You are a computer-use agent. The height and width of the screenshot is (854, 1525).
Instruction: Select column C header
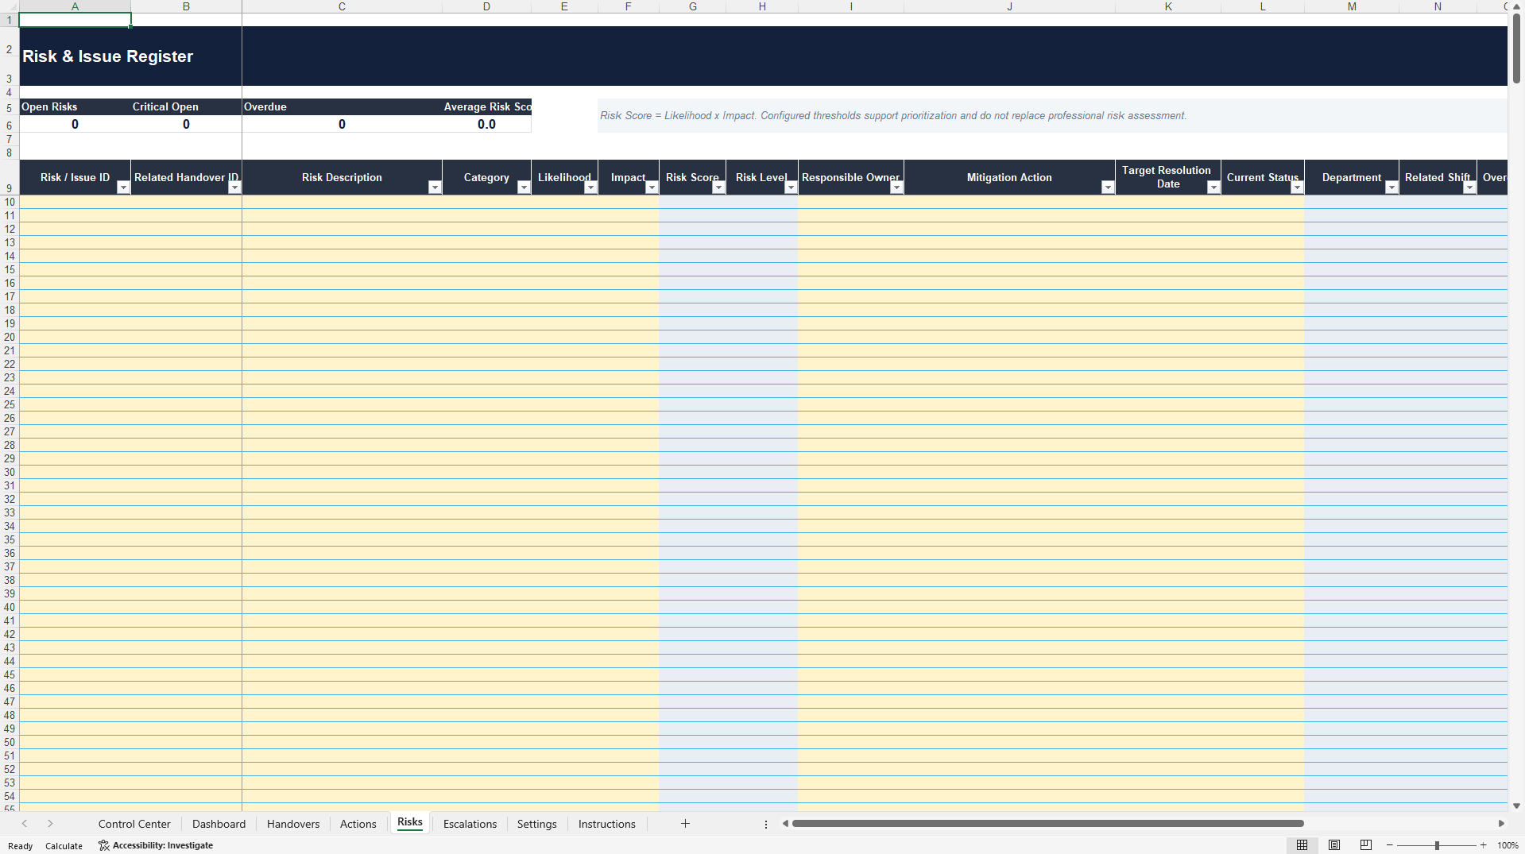point(342,6)
